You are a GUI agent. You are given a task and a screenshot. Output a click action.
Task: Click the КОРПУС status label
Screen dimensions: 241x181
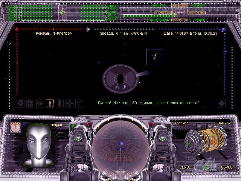pyautogui.click(x=111, y=20)
